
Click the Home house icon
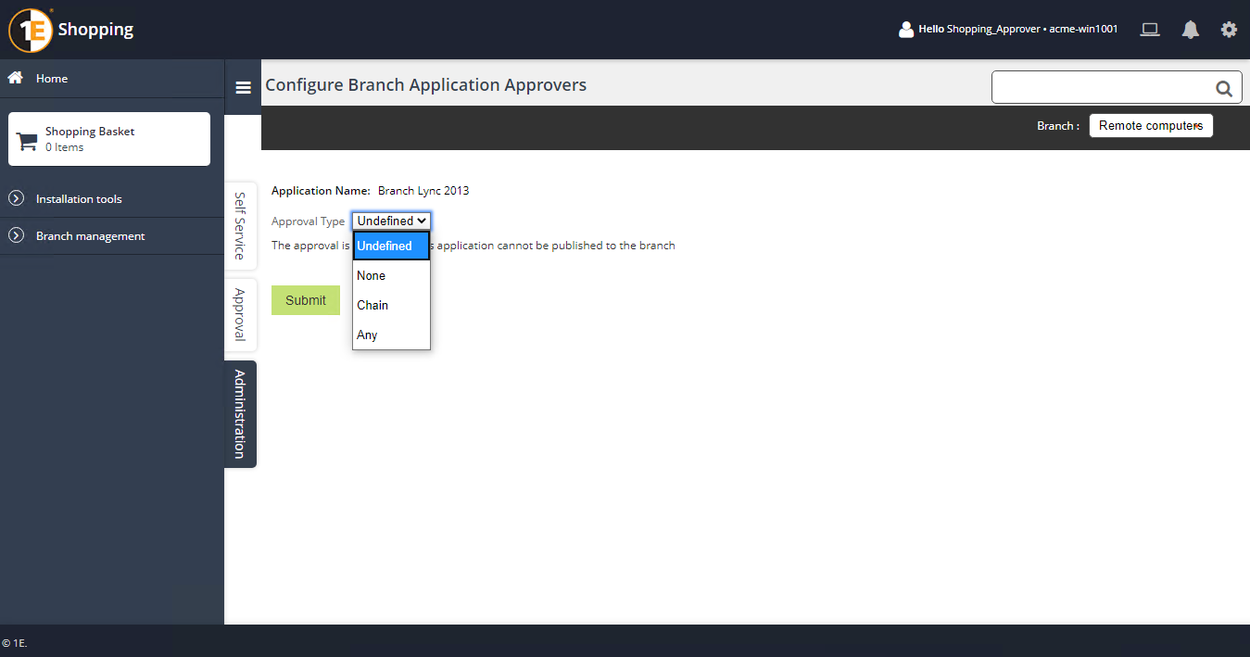(16, 78)
